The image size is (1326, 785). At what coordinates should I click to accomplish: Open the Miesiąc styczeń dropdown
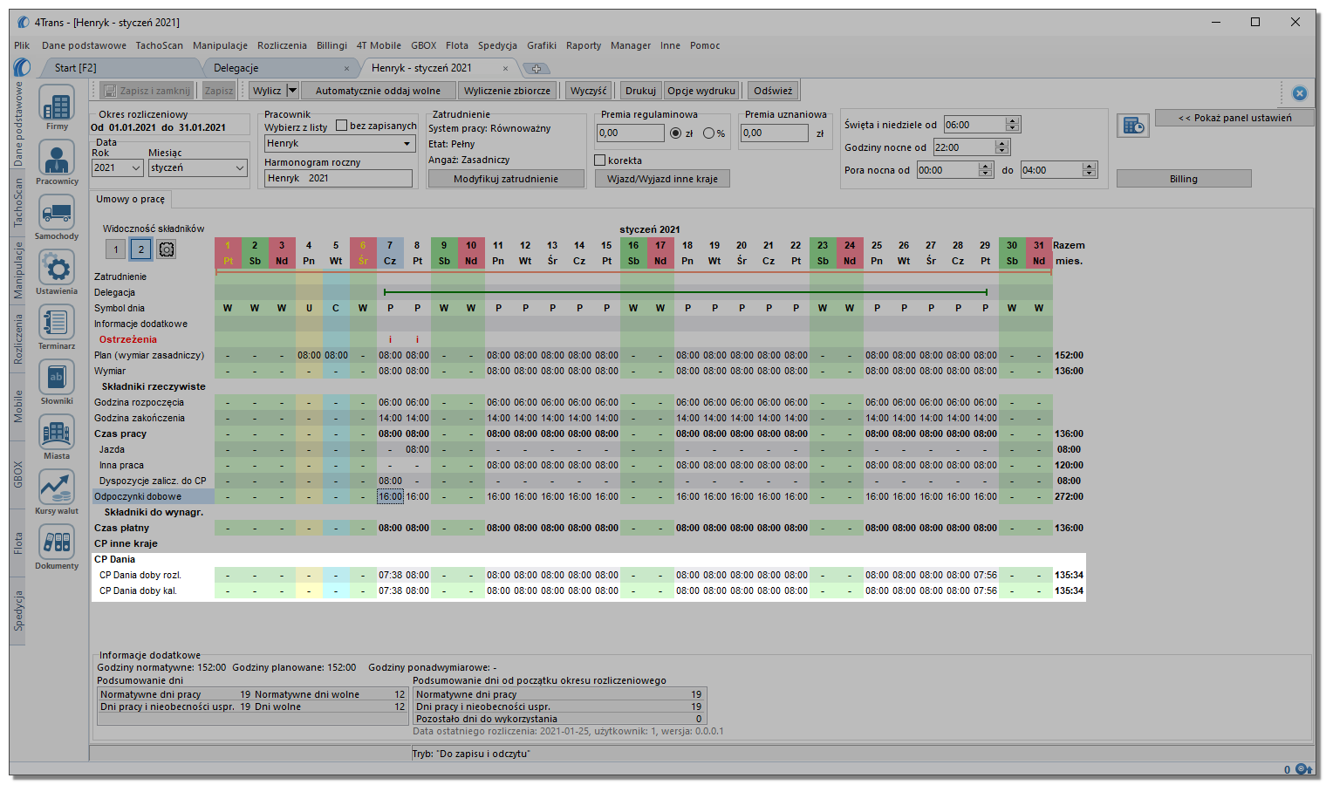(x=240, y=167)
